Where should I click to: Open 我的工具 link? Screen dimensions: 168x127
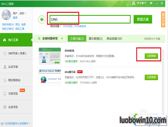20,29
